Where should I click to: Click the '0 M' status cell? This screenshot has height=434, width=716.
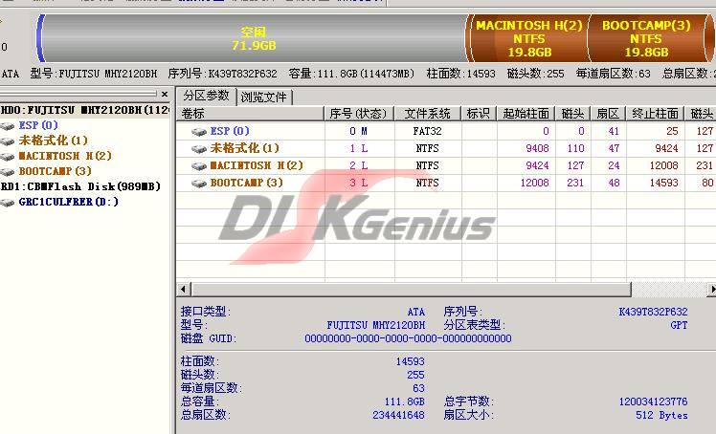coord(358,131)
